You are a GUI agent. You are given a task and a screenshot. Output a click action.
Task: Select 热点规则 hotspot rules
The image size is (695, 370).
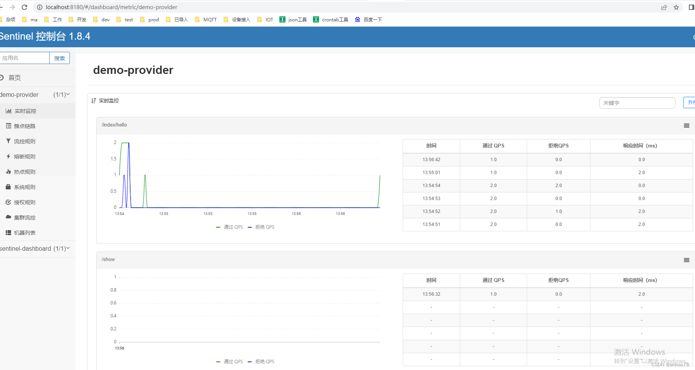pyautogui.click(x=24, y=171)
